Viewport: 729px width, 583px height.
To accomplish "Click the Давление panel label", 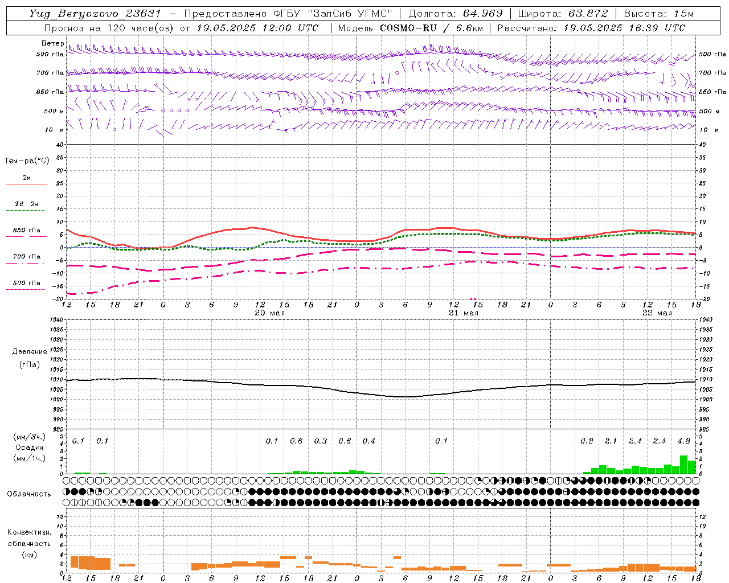I will (x=30, y=352).
